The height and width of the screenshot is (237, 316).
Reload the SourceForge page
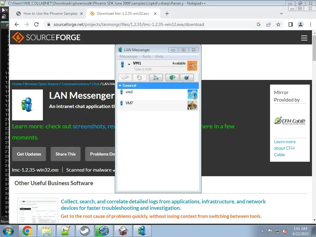coord(36,24)
